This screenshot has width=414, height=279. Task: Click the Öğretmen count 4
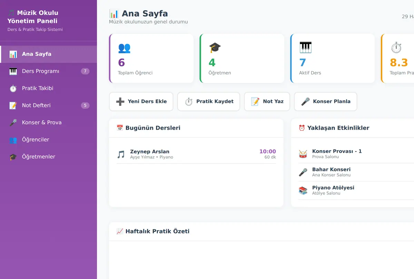click(x=212, y=63)
